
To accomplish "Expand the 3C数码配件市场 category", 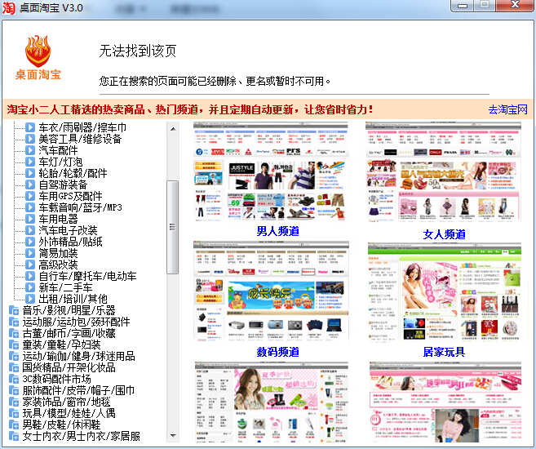I will tap(14, 380).
